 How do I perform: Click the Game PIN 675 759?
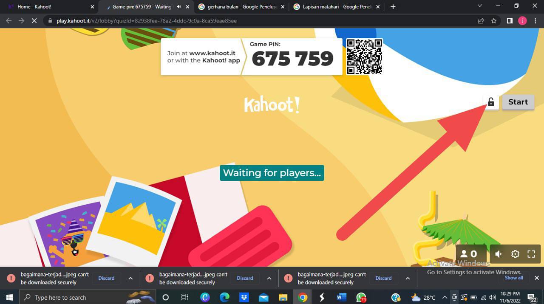click(x=292, y=59)
